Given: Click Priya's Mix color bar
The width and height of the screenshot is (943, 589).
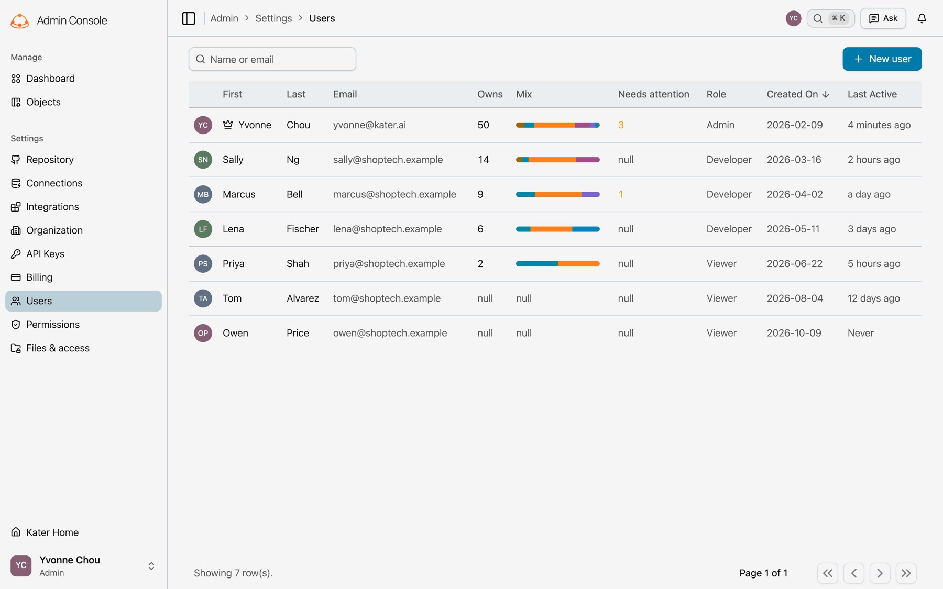Looking at the screenshot, I should [557, 264].
